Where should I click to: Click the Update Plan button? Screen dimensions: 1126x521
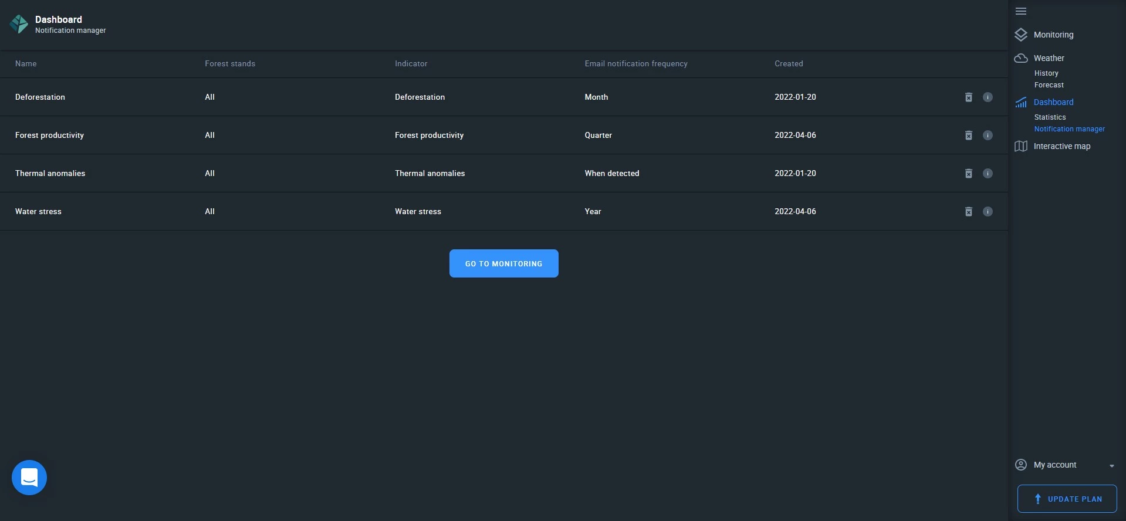coord(1067,499)
